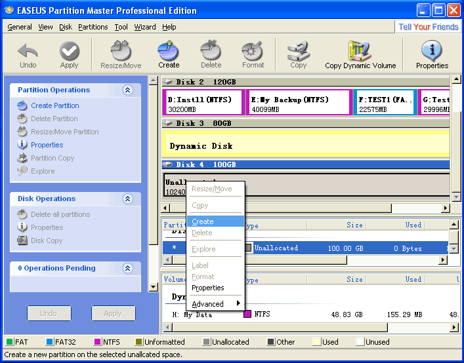
Task: Click Delete all partitions in sidebar
Action: coord(60,214)
